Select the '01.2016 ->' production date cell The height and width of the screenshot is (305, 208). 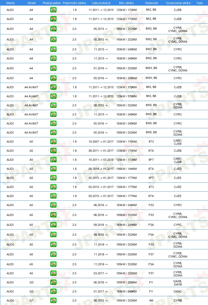(101, 68)
